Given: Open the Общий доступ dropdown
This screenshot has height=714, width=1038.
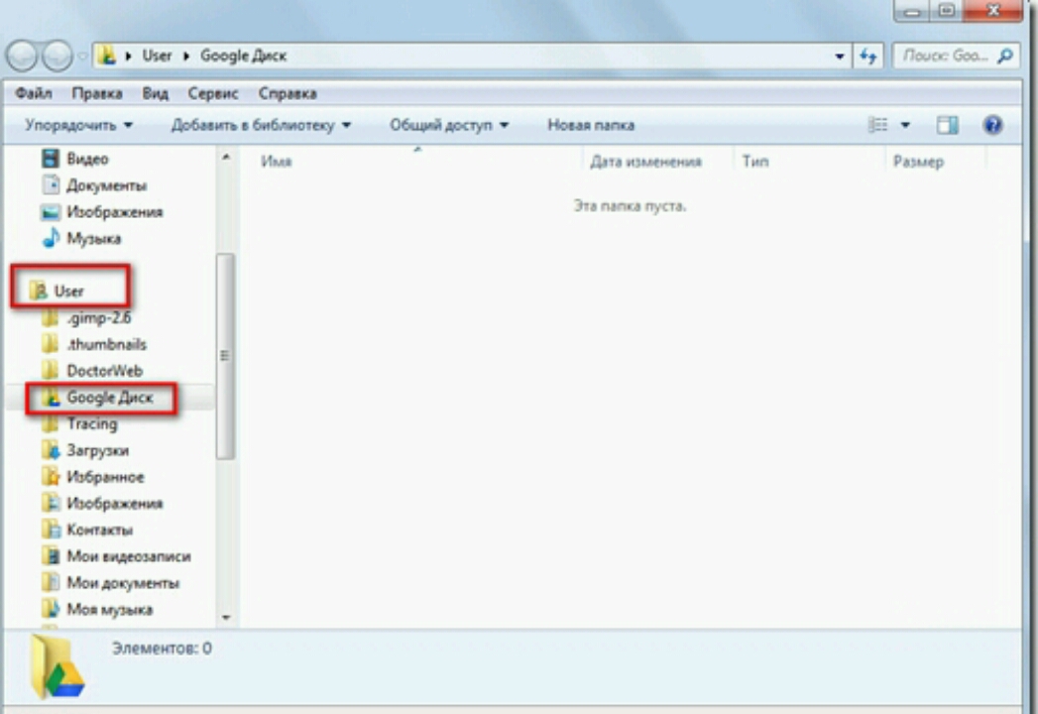Looking at the screenshot, I should (x=448, y=125).
